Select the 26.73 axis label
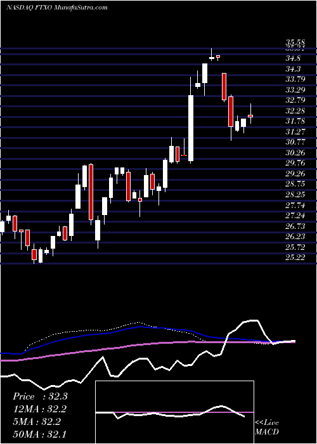 (295, 226)
